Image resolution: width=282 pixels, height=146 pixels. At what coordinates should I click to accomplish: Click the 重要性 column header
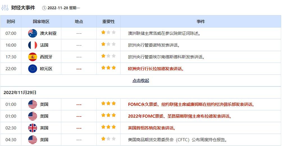coord(108,22)
